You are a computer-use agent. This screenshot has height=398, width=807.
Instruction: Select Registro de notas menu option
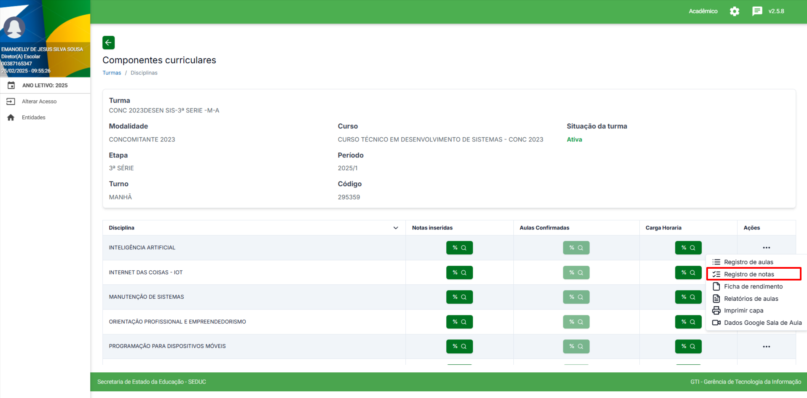(x=749, y=274)
